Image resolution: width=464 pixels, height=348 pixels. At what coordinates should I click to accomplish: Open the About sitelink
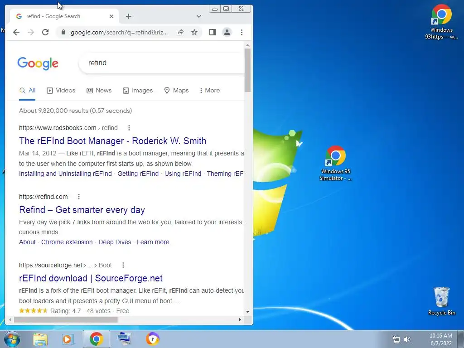tap(27, 242)
